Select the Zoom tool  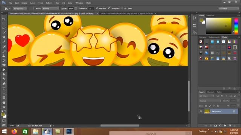tap(4, 107)
